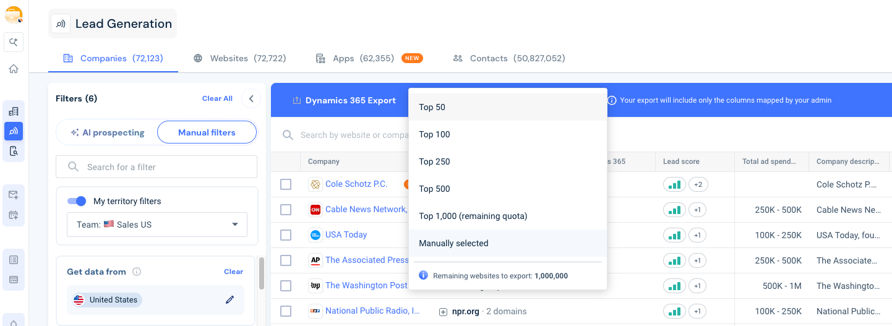Switch to the Contacts tab

(509, 58)
